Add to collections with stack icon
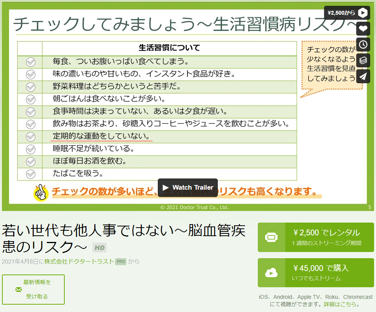The width and height of the screenshot is (376, 312). (363, 60)
